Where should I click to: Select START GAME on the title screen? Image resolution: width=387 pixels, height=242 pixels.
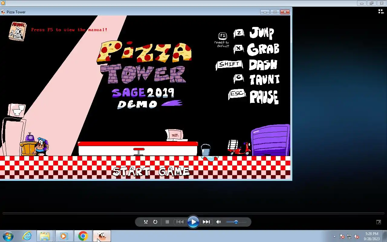151,172
